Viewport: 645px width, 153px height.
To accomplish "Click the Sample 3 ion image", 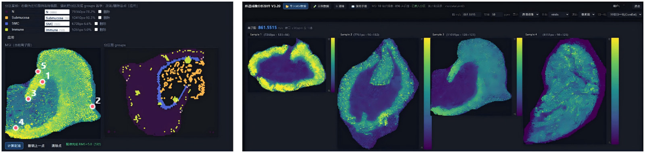I will tap(471, 77).
